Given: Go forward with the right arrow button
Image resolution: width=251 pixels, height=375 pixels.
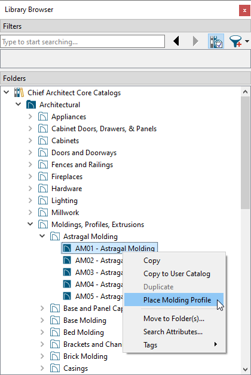Looking at the screenshot, I should pos(195,41).
